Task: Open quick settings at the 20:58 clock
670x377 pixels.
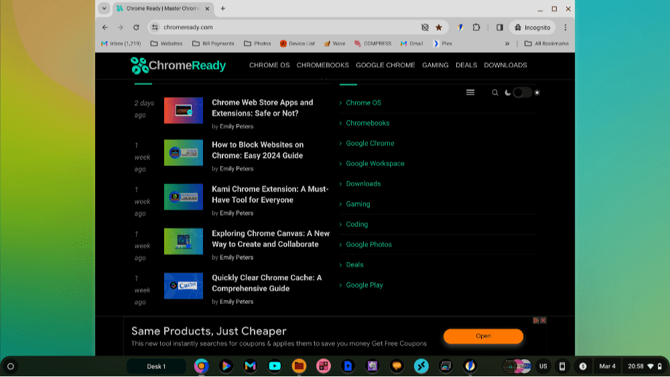Action: 645,366
